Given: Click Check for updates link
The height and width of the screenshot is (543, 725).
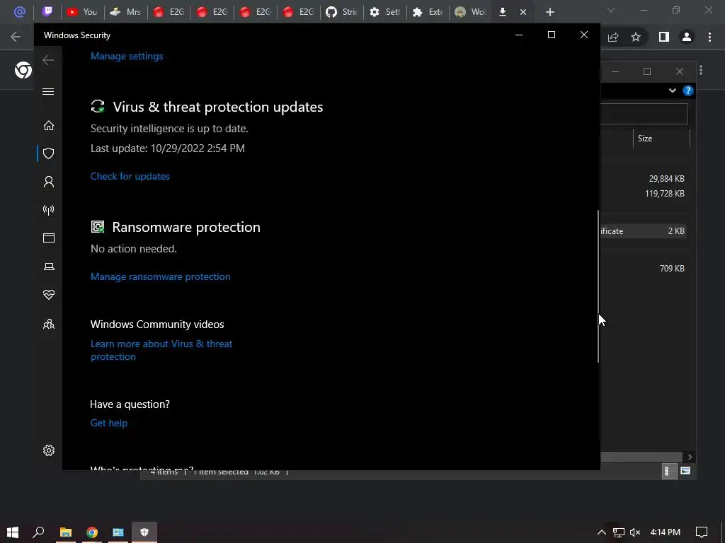Looking at the screenshot, I should [x=130, y=176].
